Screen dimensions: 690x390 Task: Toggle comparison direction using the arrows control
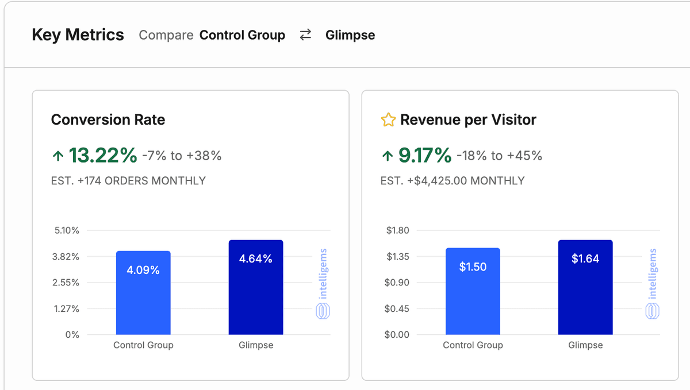pyautogui.click(x=305, y=35)
